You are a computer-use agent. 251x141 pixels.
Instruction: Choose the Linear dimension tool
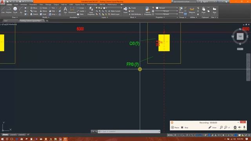[80, 8]
